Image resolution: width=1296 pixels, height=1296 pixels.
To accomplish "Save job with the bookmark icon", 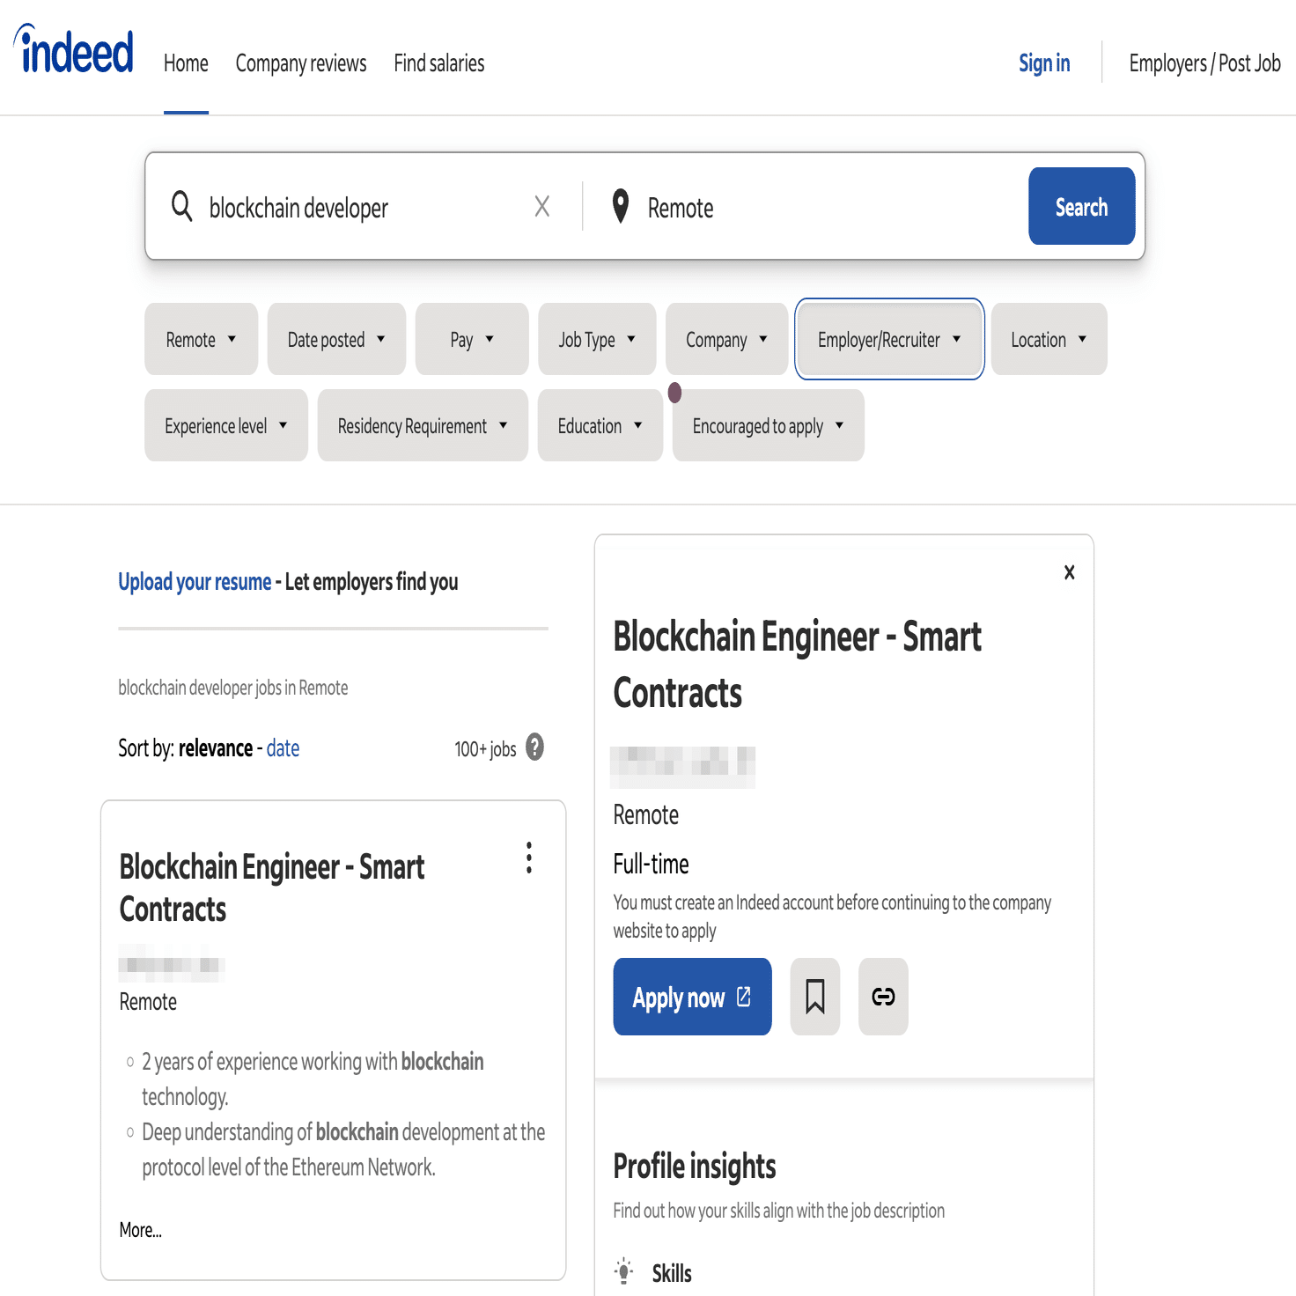I will pyautogui.click(x=814, y=997).
